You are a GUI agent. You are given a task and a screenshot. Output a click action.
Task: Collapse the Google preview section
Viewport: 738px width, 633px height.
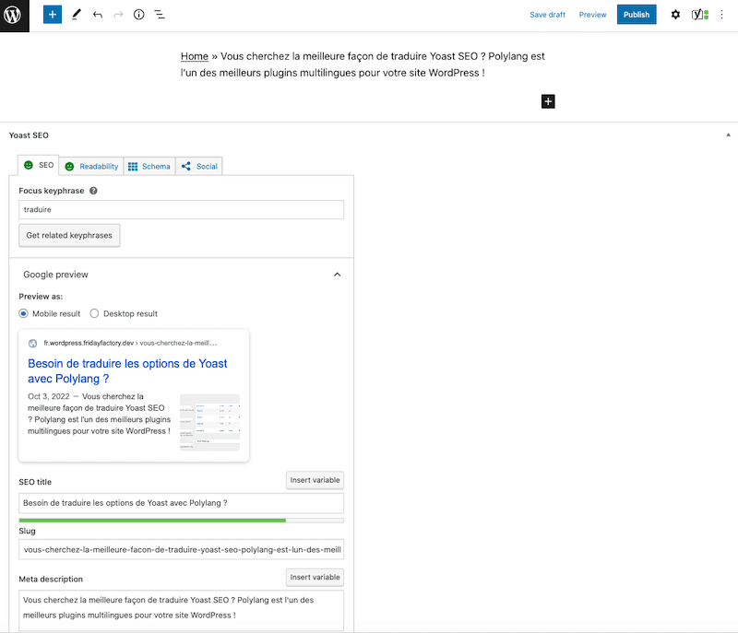[337, 275]
